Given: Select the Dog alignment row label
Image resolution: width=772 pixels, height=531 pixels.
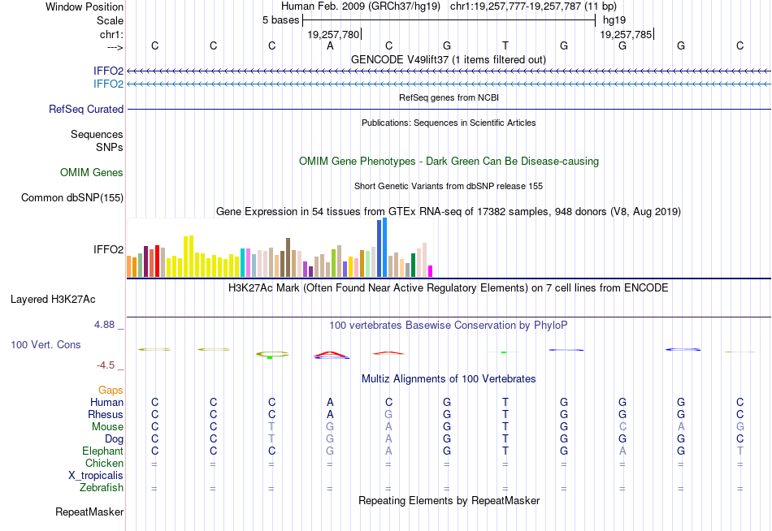Looking at the screenshot, I should pyautogui.click(x=114, y=439).
